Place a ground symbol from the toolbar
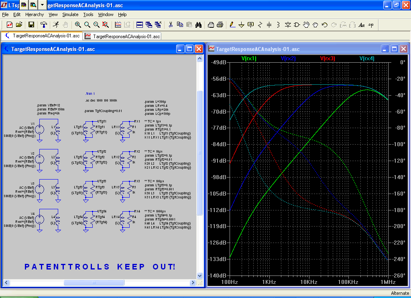The image size is (411, 298). pos(241,24)
